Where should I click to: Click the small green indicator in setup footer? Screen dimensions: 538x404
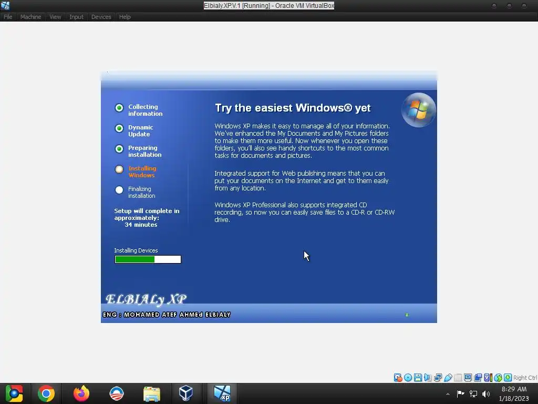tap(407, 315)
